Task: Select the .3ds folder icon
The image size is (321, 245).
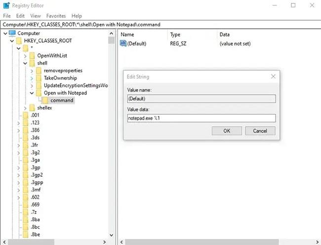Action: 25,138
